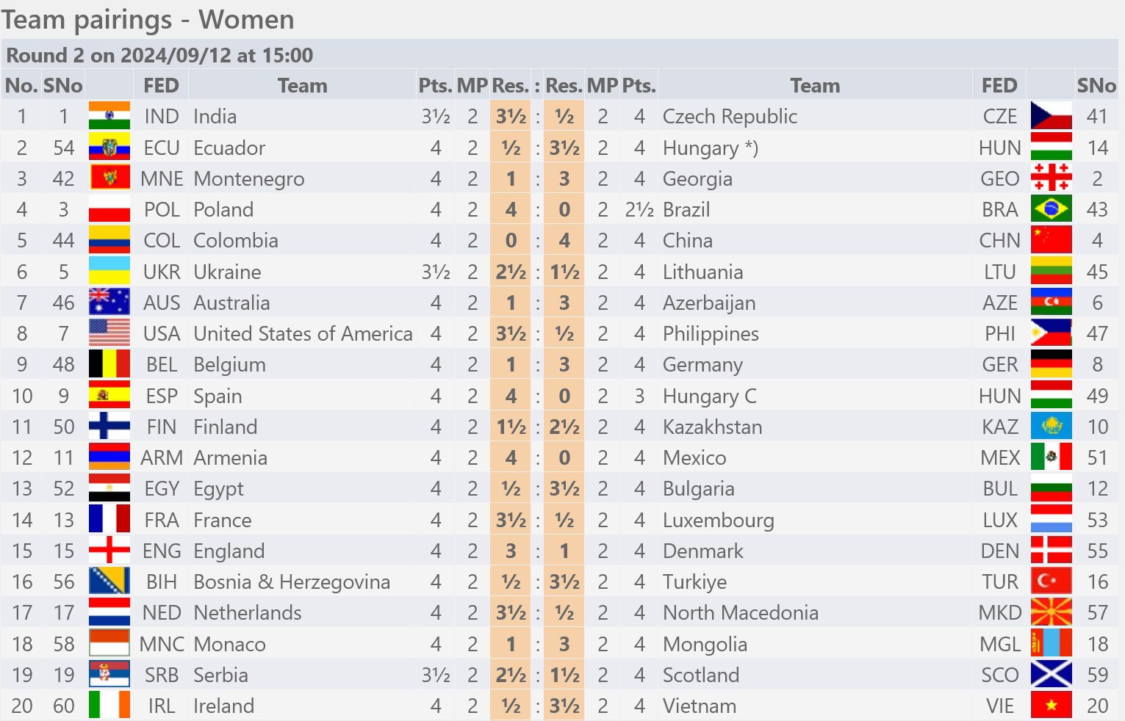Click the Turkiye flag icon
The height and width of the screenshot is (721, 1125).
[1051, 581]
